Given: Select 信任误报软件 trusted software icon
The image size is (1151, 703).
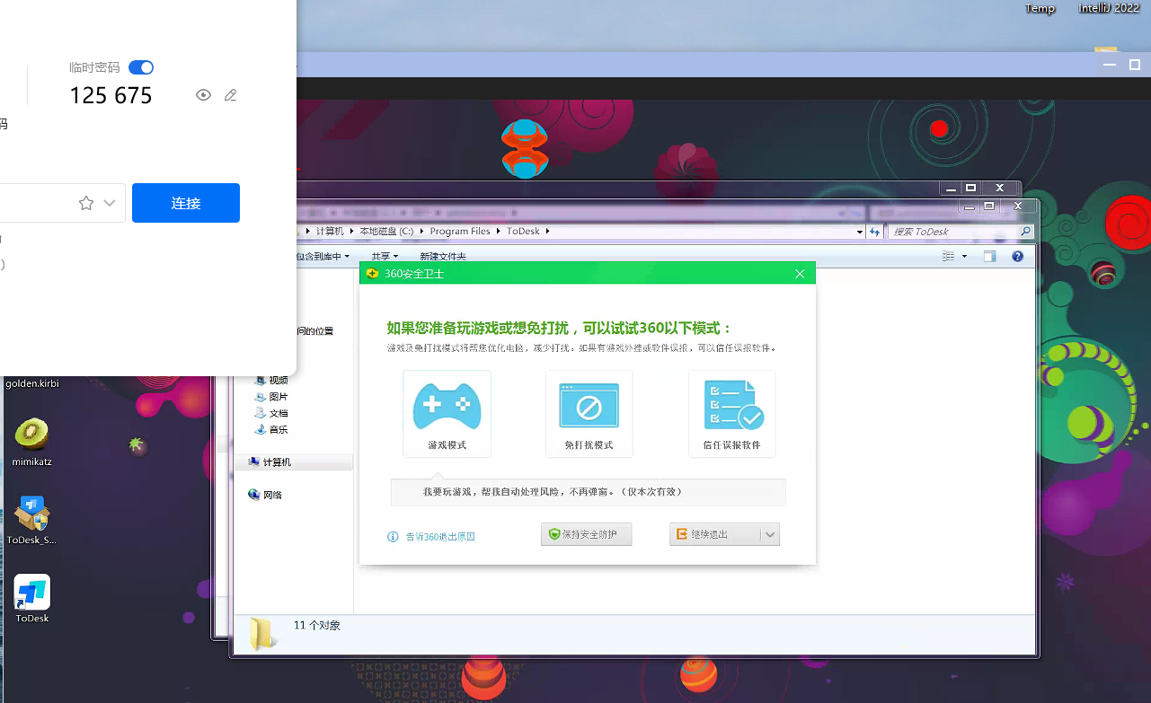Looking at the screenshot, I should 732,407.
